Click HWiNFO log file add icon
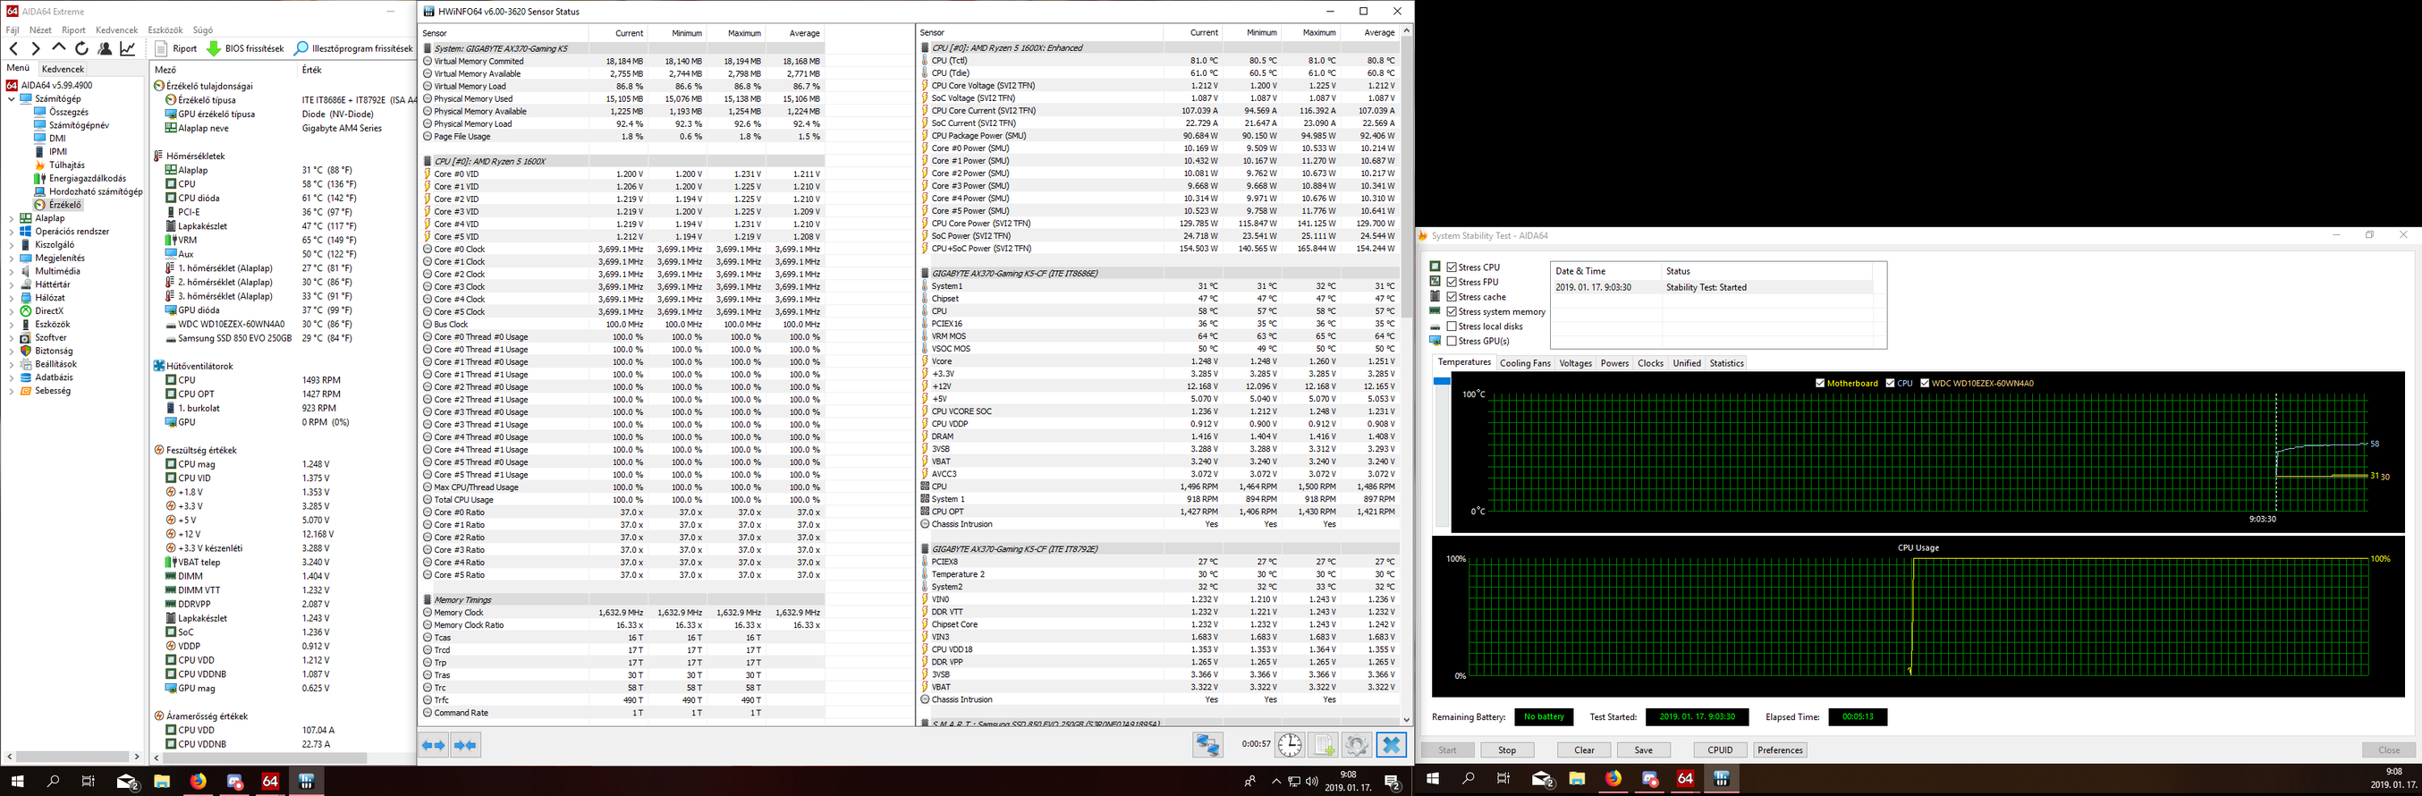 (x=1324, y=745)
